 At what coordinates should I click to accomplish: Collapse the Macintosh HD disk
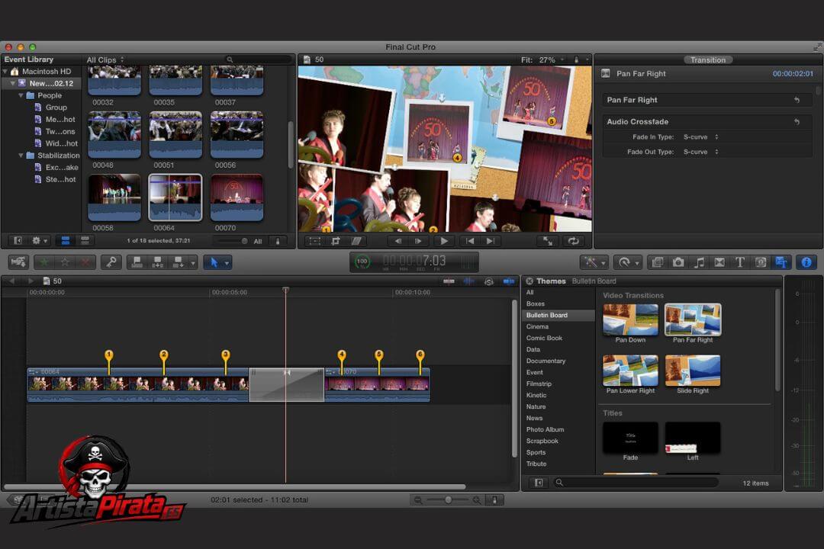tap(5, 72)
